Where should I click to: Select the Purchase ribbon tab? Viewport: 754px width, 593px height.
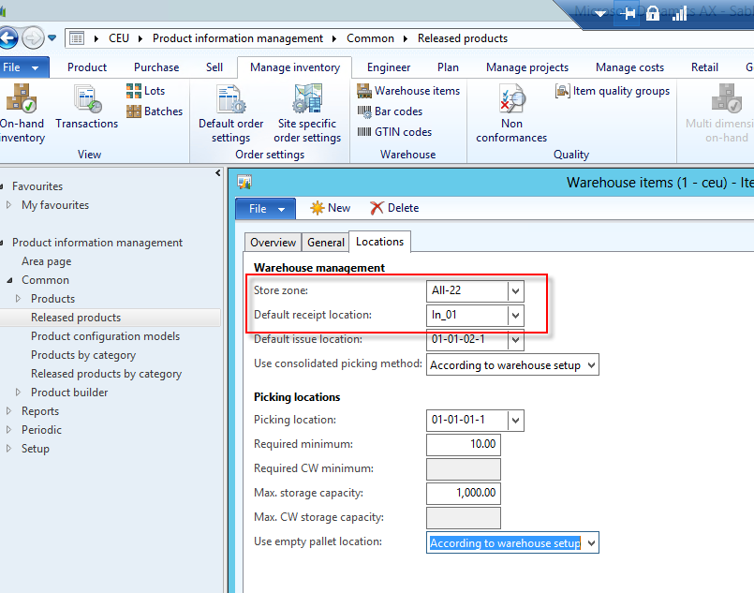156,67
